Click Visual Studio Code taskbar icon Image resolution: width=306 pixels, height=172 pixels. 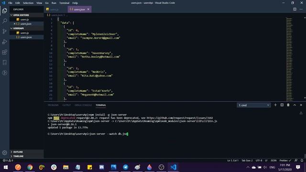click(173, 167)
